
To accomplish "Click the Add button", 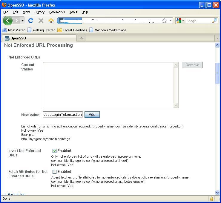I will (92, 115).
